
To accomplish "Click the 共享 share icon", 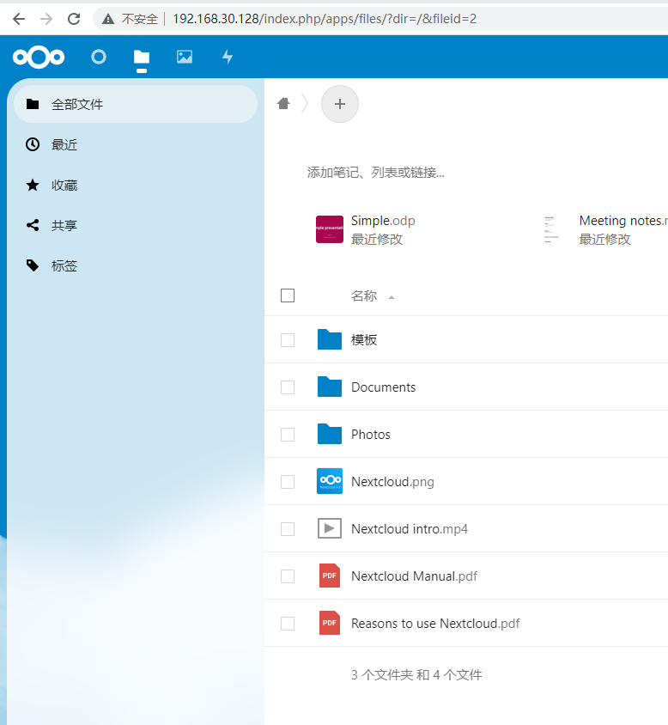I will (x=33, y=226).
